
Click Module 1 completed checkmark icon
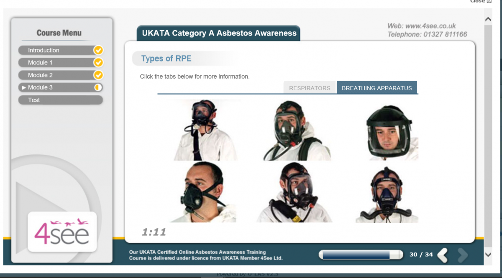(98, 63)
